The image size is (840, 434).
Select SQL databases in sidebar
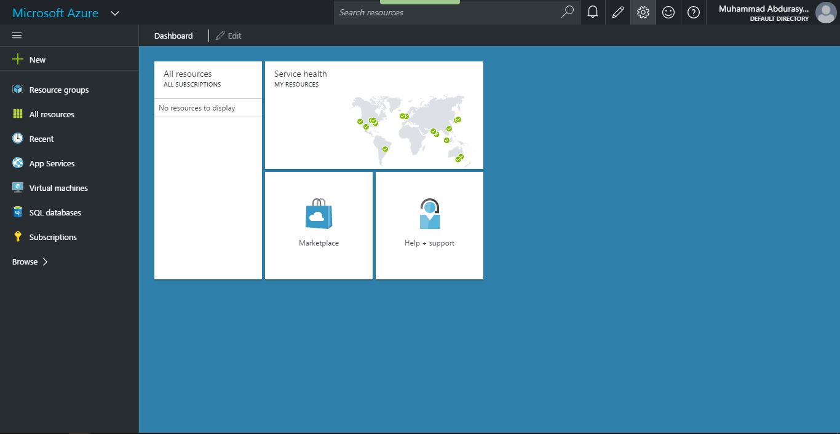(55, 212)
